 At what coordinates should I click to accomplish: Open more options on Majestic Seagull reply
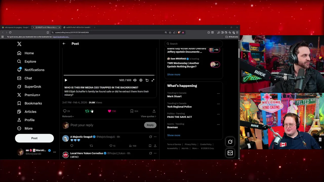point(155,137)
